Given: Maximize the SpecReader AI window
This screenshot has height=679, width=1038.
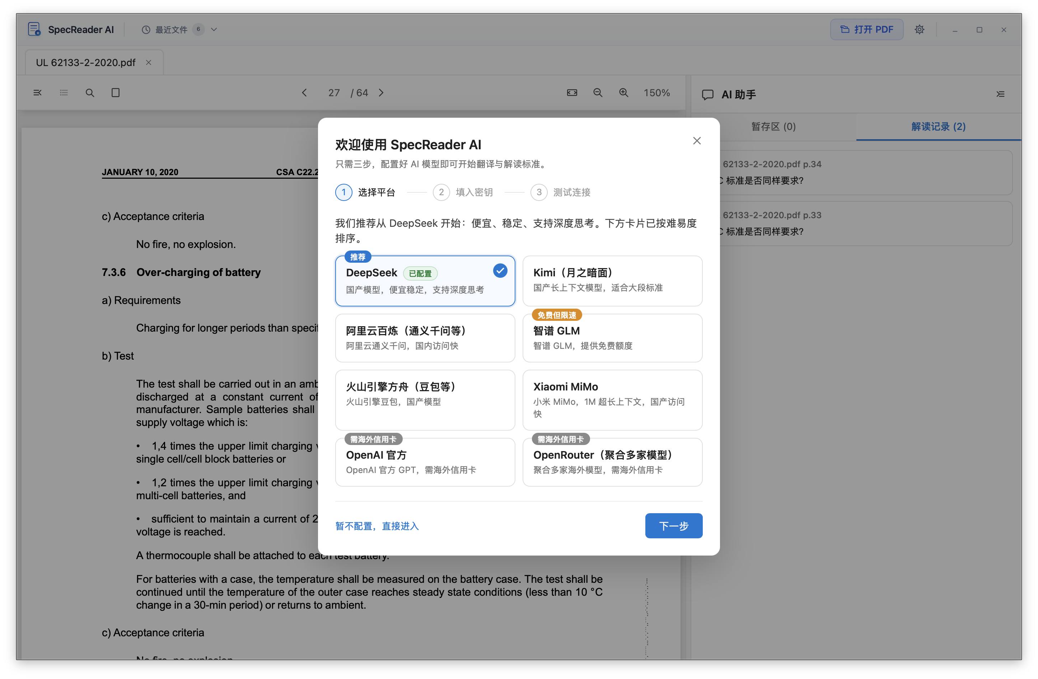Looking at the screenshot, I should (x=979, y=30).
